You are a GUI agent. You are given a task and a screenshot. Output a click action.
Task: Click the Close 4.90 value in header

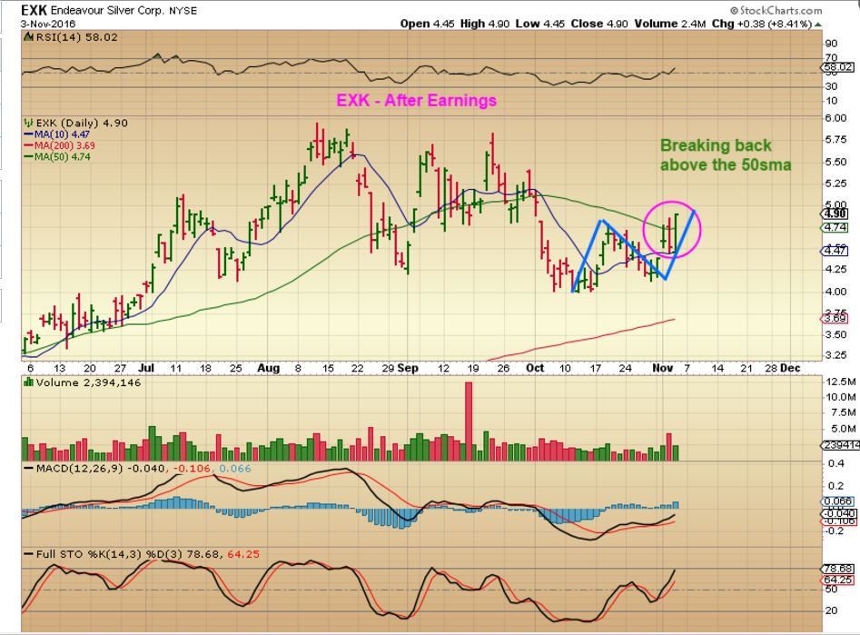(x=599, y=25)
